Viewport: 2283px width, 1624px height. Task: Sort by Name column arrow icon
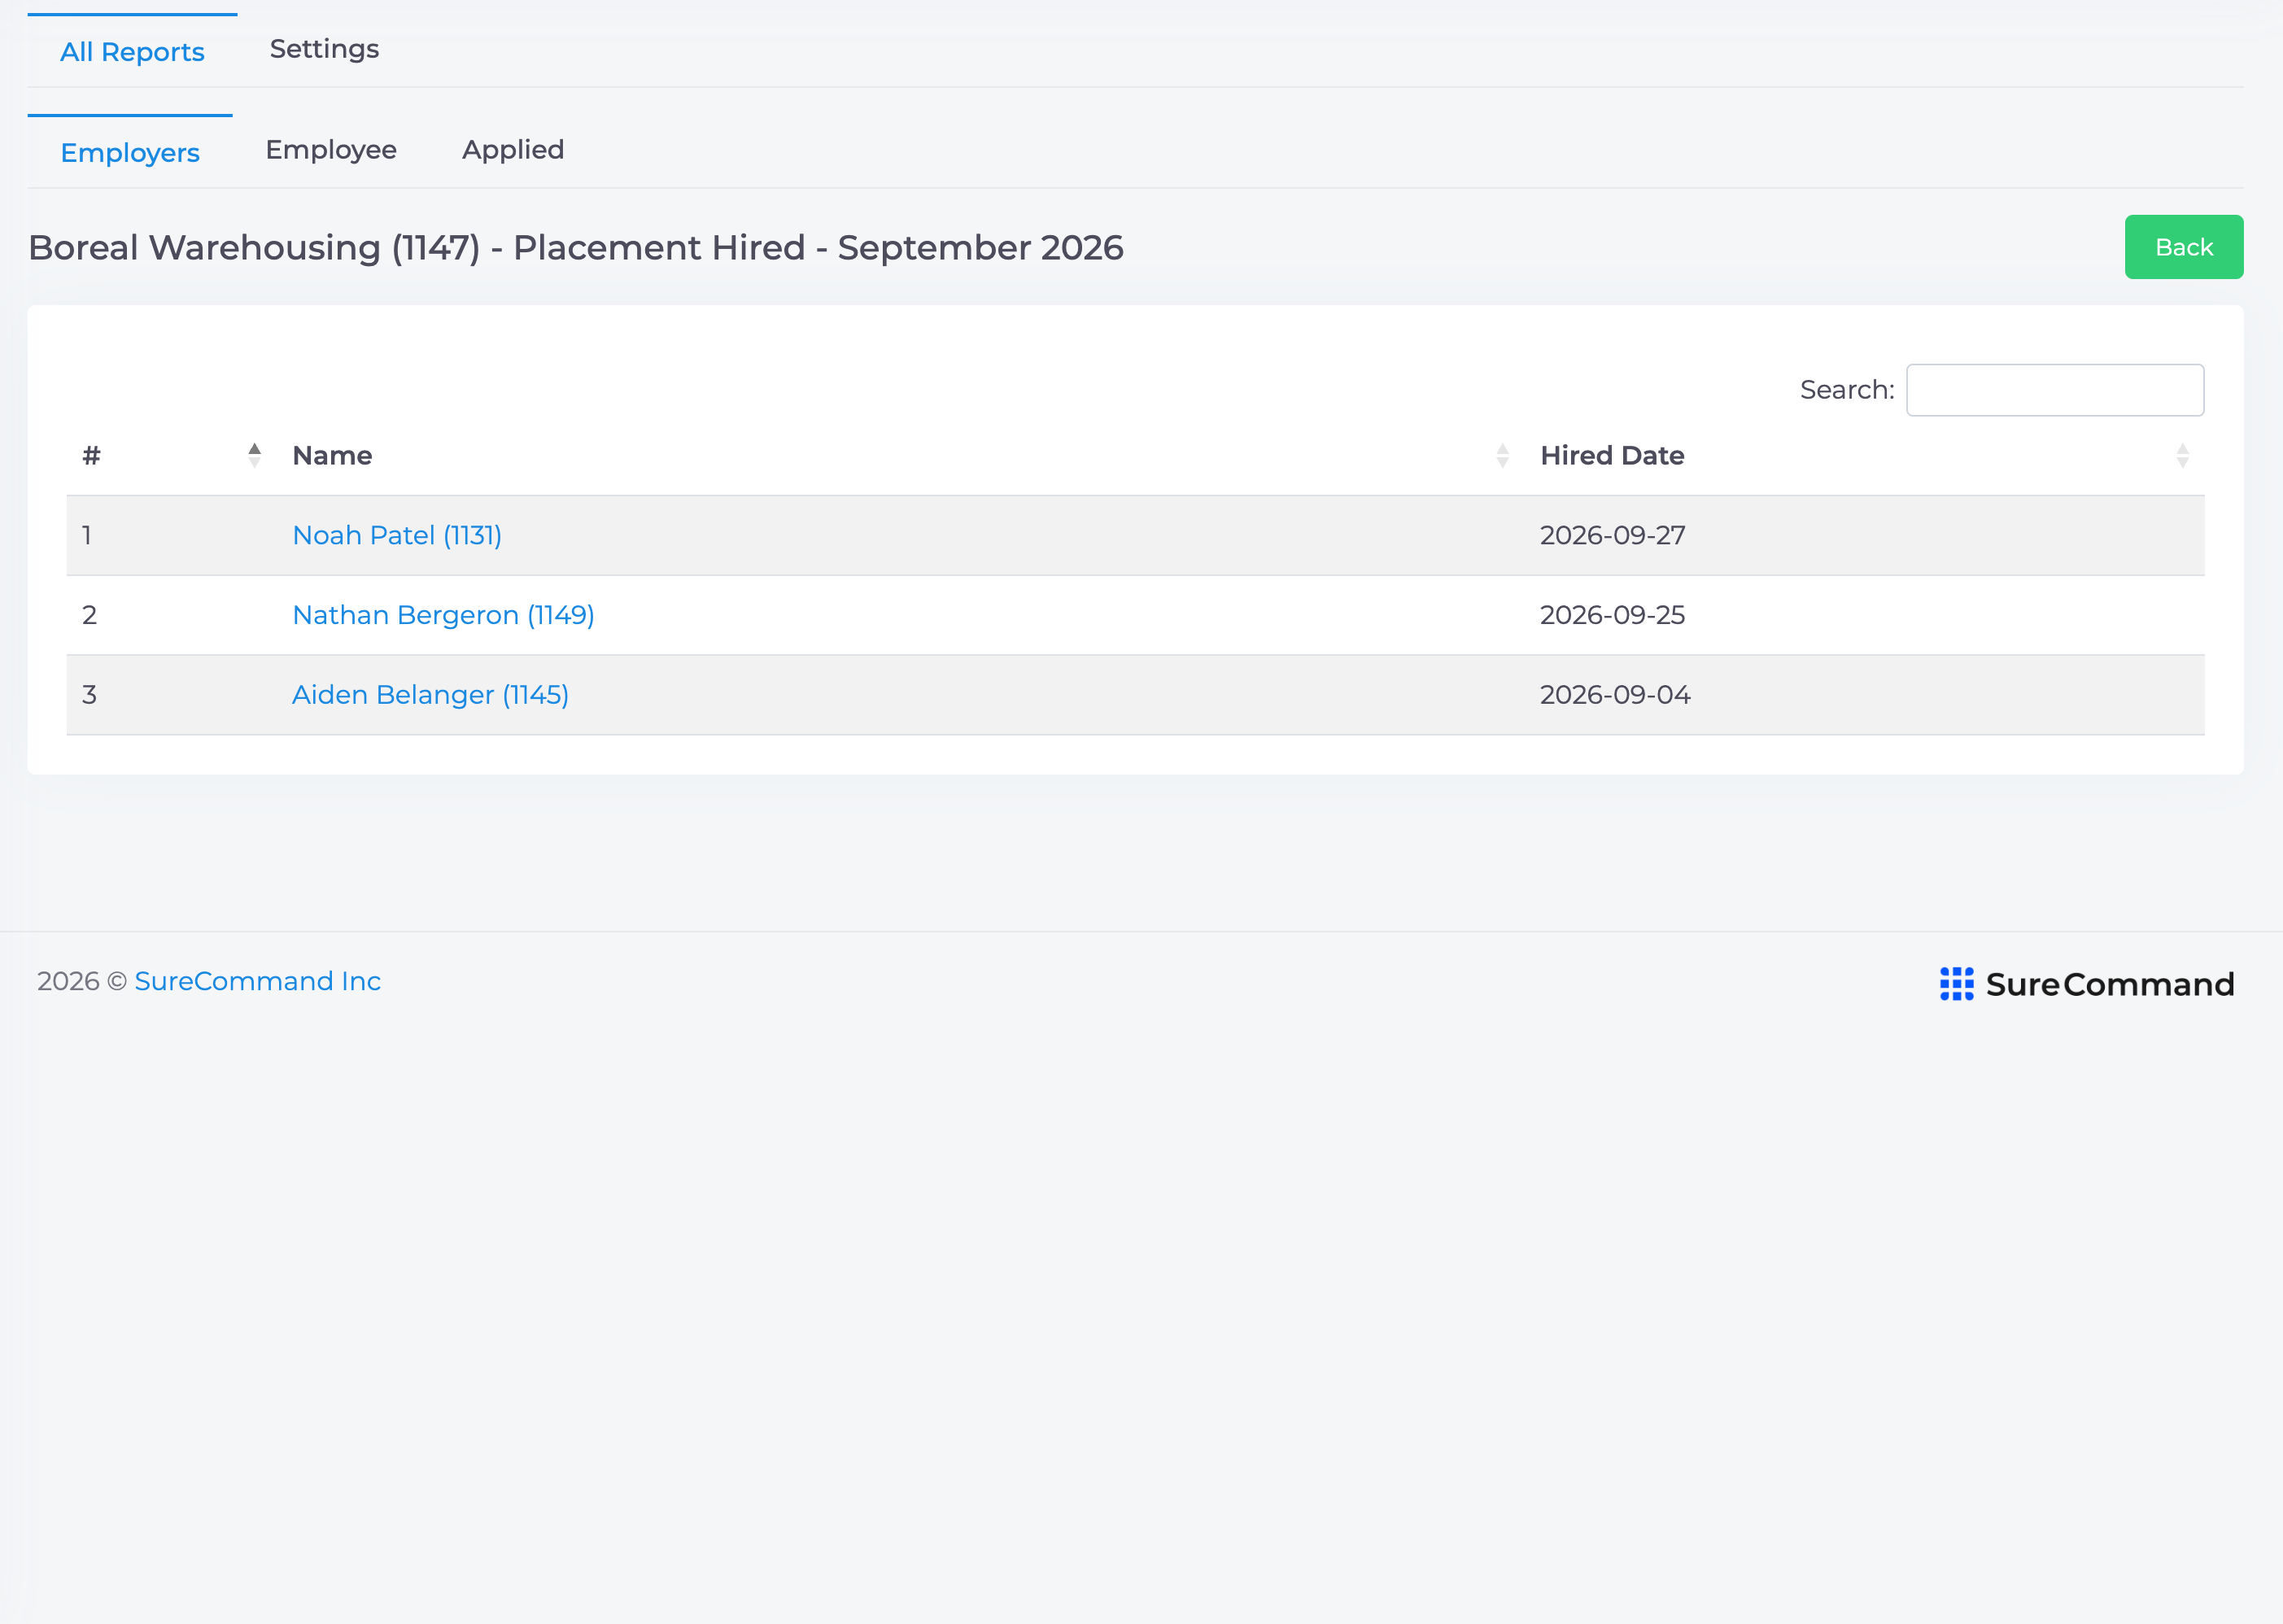pyautogui.click(x=1502, y=455)
